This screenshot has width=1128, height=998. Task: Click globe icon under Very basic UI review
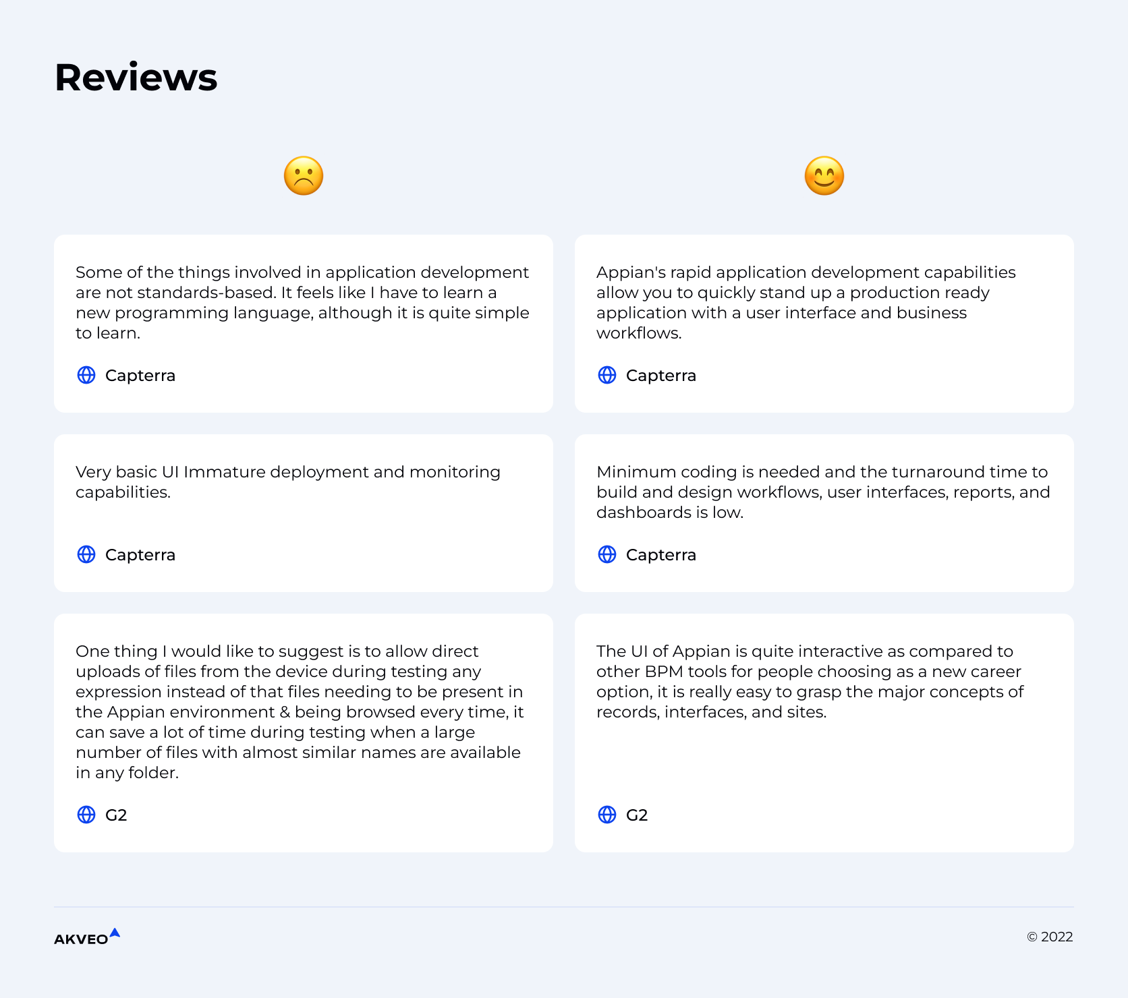[x=86, y=554]
